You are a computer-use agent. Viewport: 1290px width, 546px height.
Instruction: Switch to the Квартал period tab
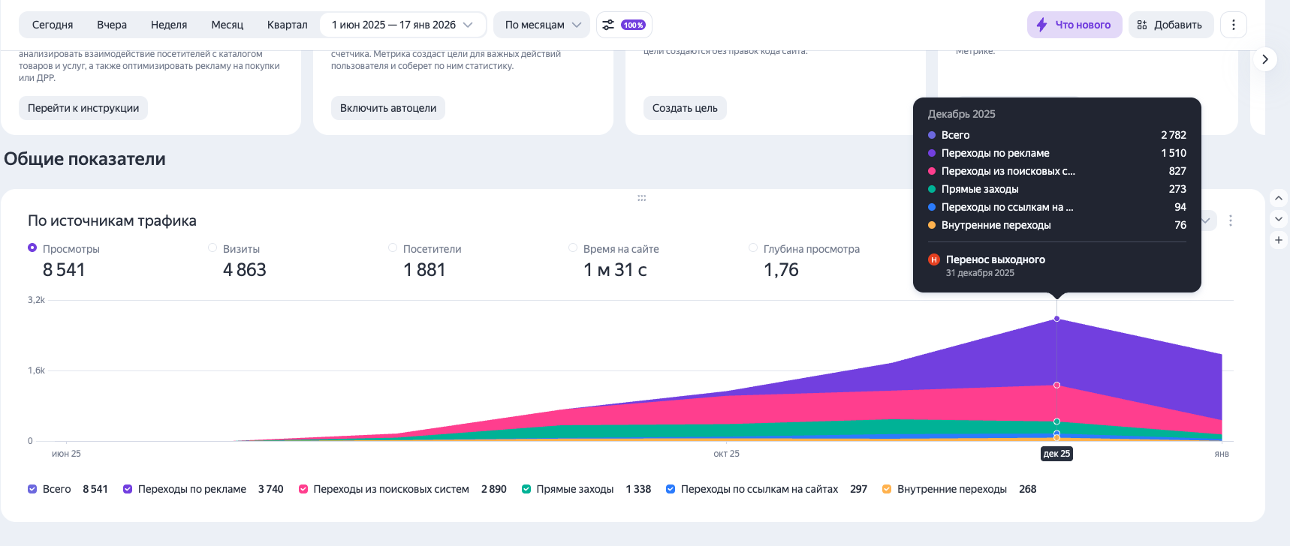[x=287, y=25]
